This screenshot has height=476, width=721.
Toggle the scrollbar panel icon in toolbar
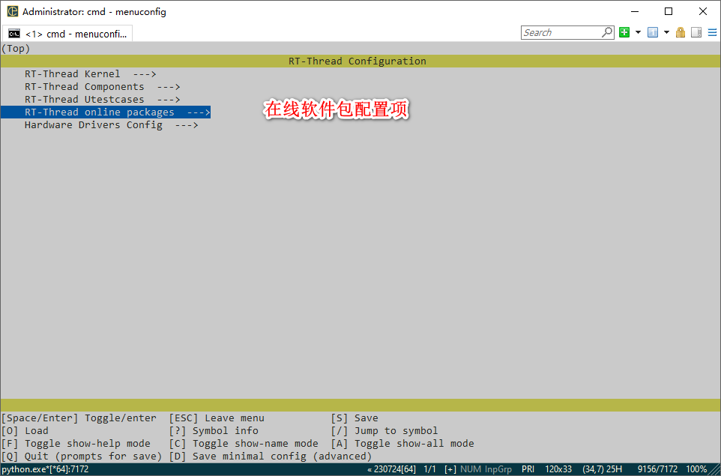[x=696, y=32]
